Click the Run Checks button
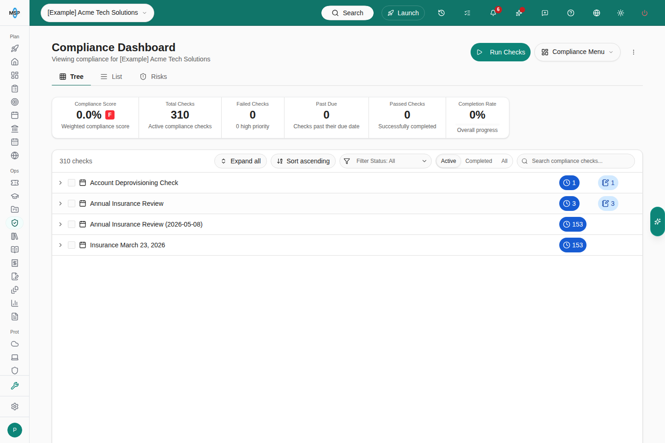 pos(501,52)
